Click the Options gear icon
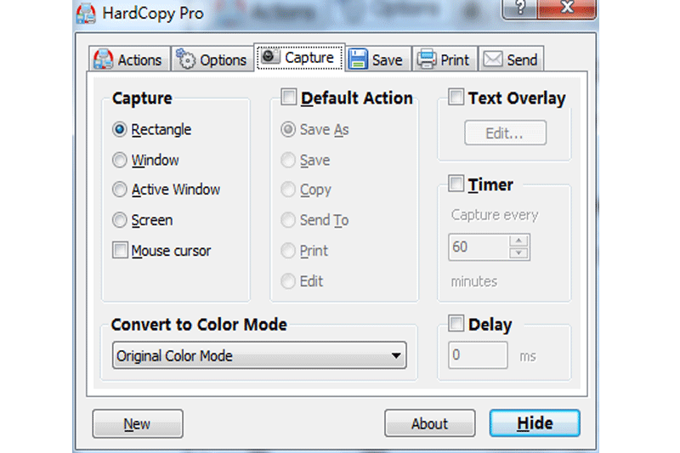Screen dimensions: 680x453 [x=186, y=59]
